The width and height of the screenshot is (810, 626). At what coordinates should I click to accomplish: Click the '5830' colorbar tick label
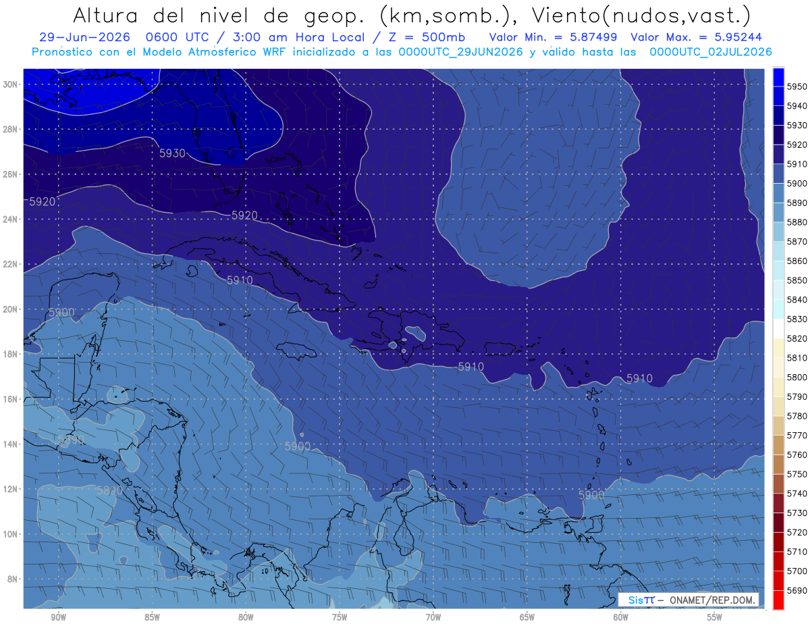tap(797, 319)
